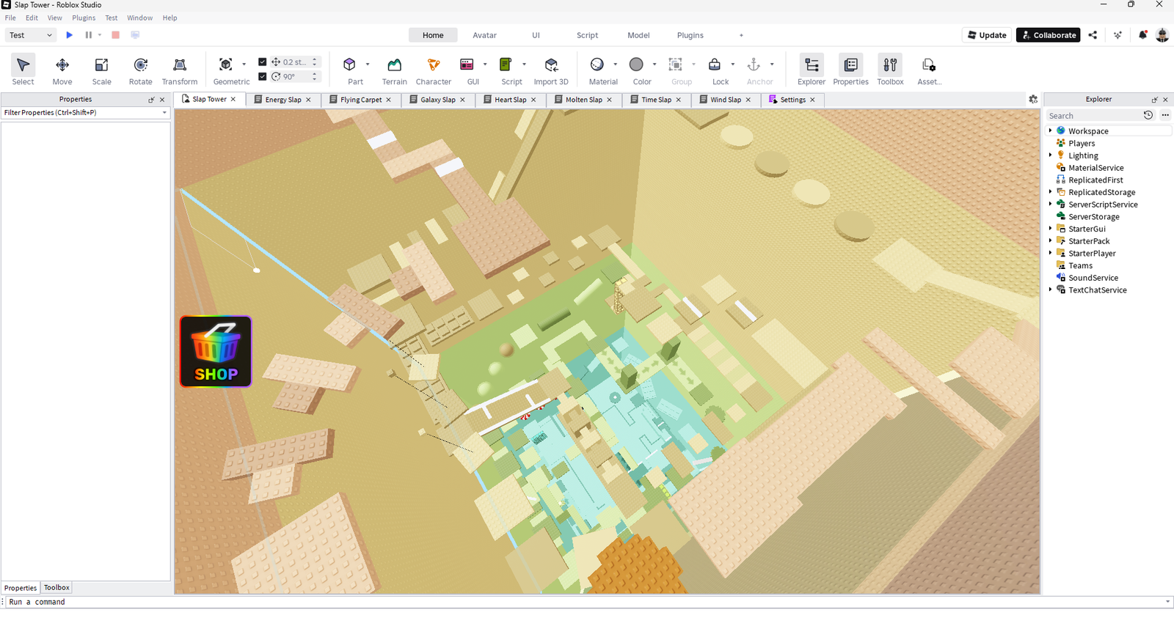
Task: Click the Import 3D icon
Action: click(551, 65)
